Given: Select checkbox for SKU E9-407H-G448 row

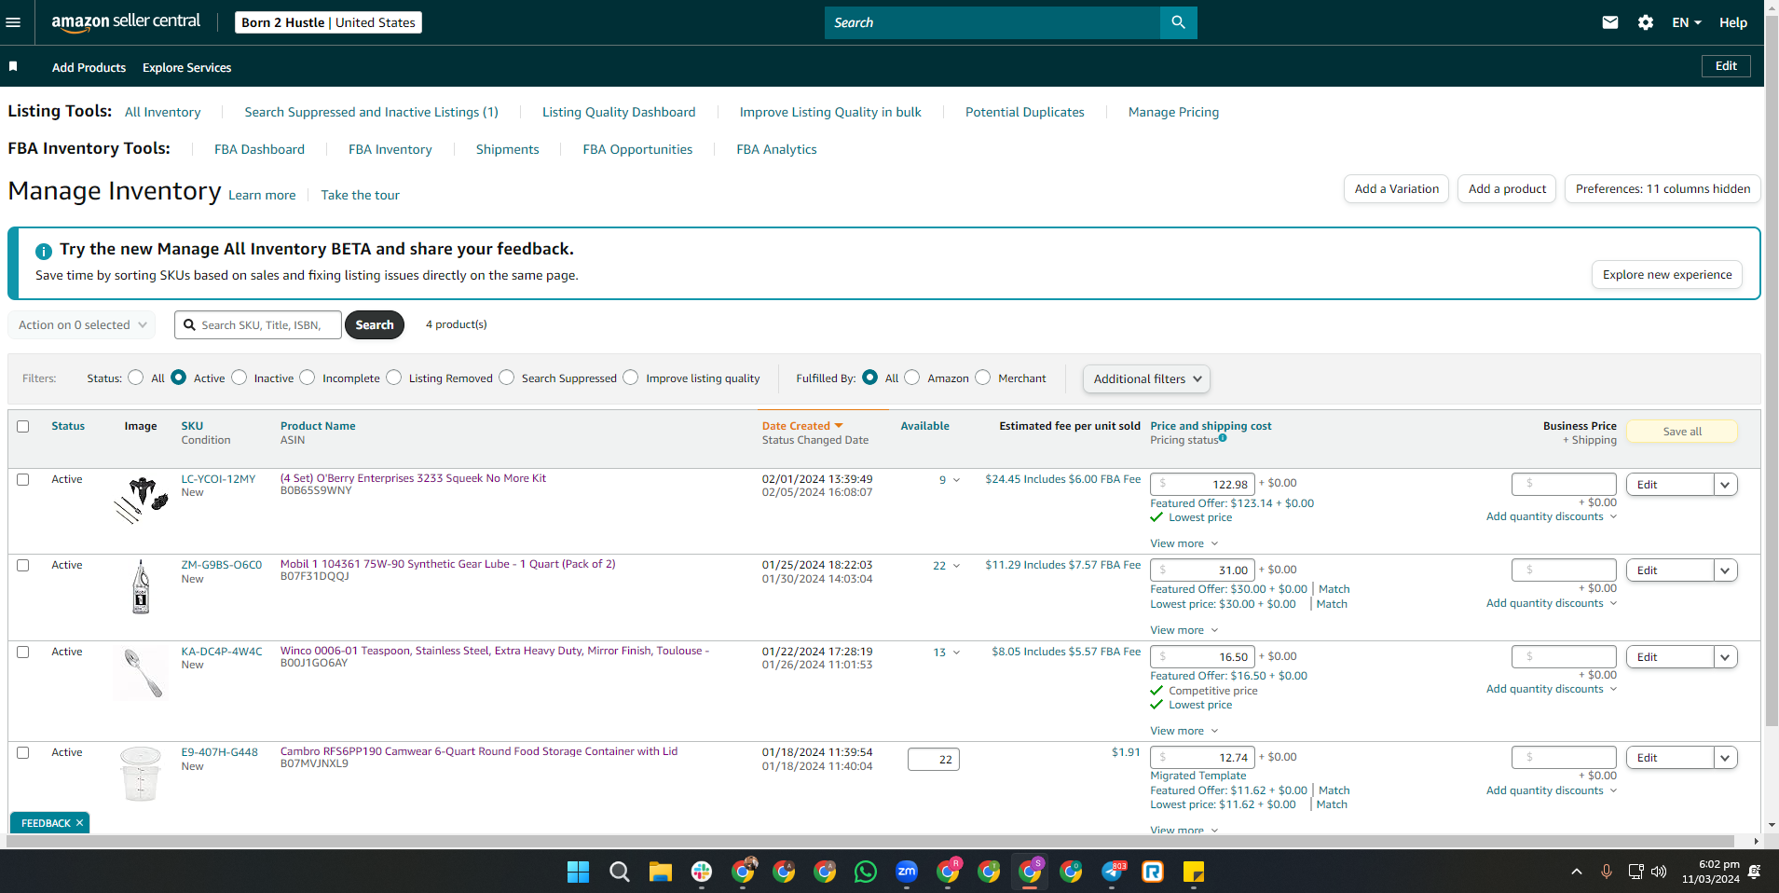Looking at the screenshot, I should point(23,752).
